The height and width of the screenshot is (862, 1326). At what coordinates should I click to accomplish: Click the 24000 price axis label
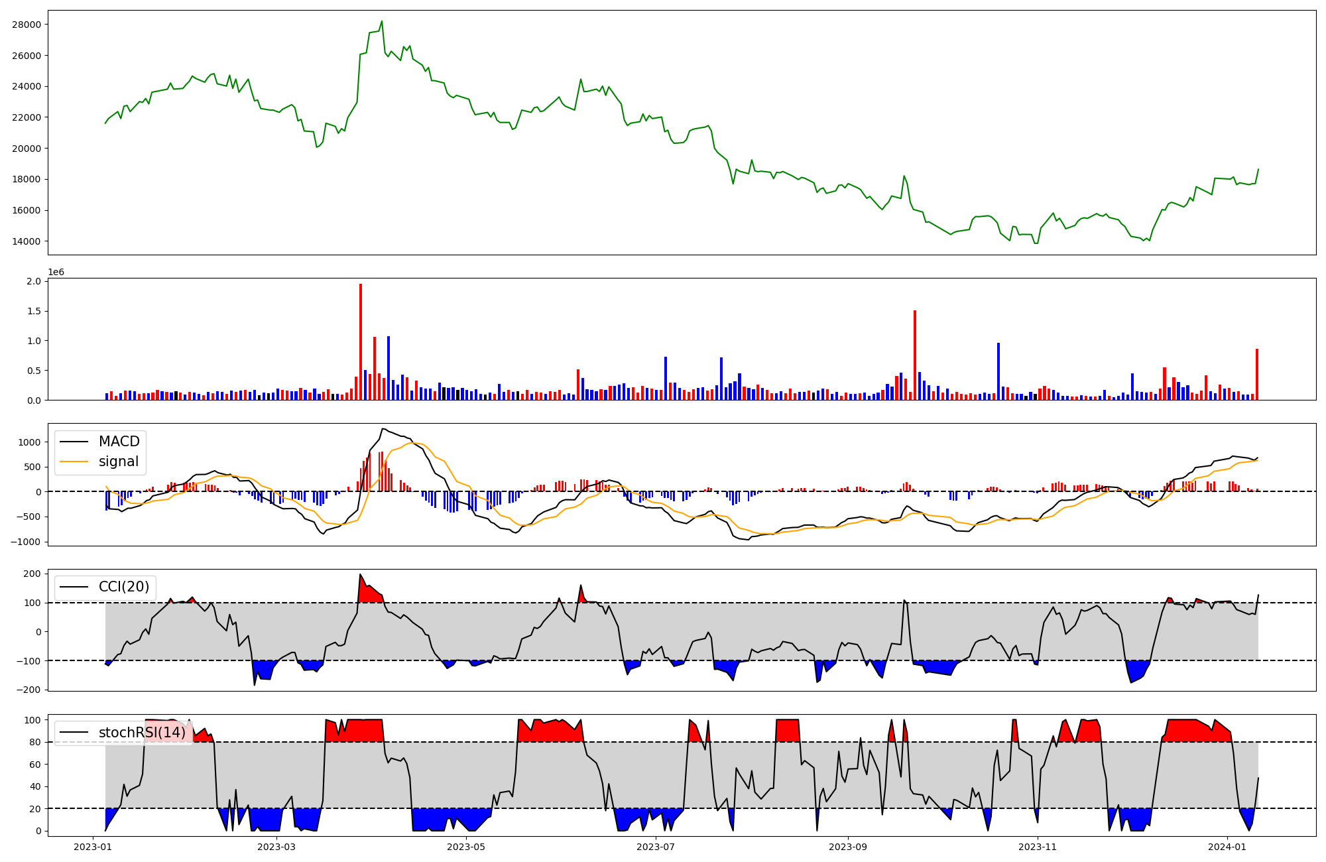[27, 86]
